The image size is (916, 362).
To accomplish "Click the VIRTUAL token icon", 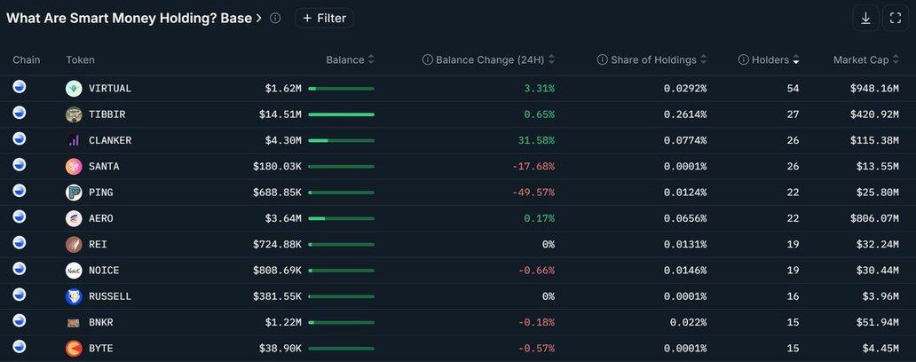I will click(x=74, y=89).
